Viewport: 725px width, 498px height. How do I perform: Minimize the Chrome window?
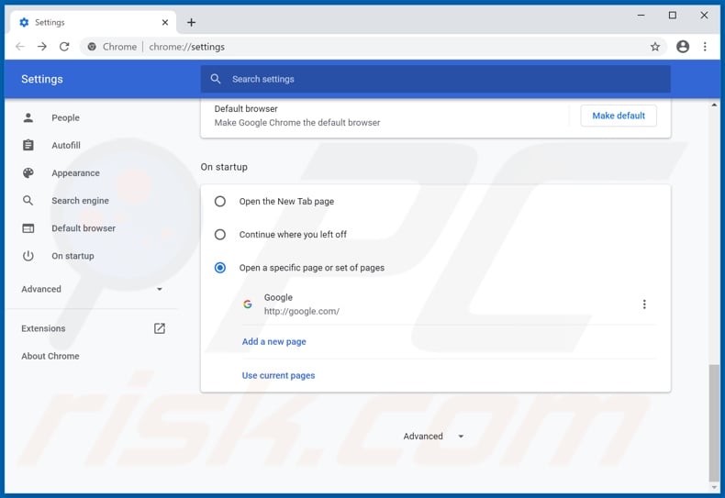[x=641, y=16]
